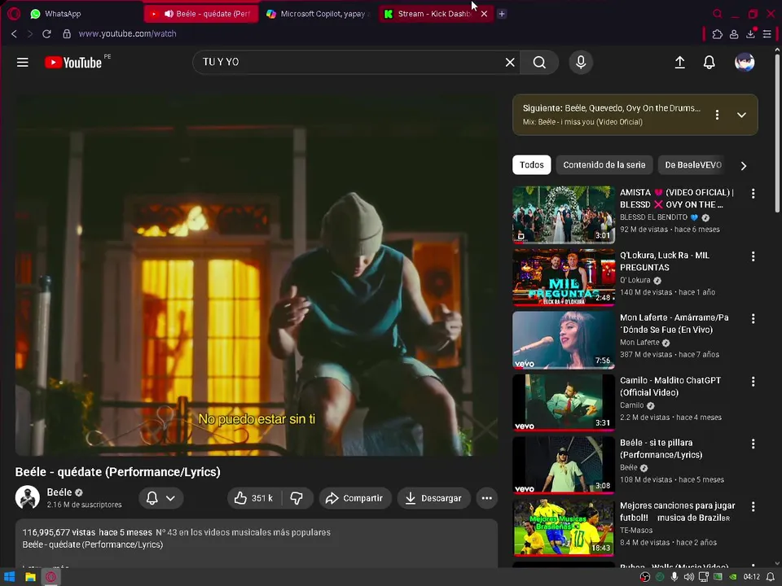782x586 pixels.
Task: Click the magnifier search button
Action: tap(539, 63)
